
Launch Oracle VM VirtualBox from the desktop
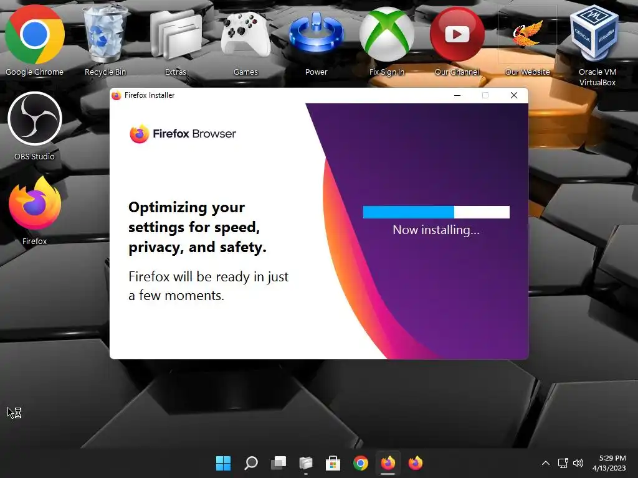[598, 45]
